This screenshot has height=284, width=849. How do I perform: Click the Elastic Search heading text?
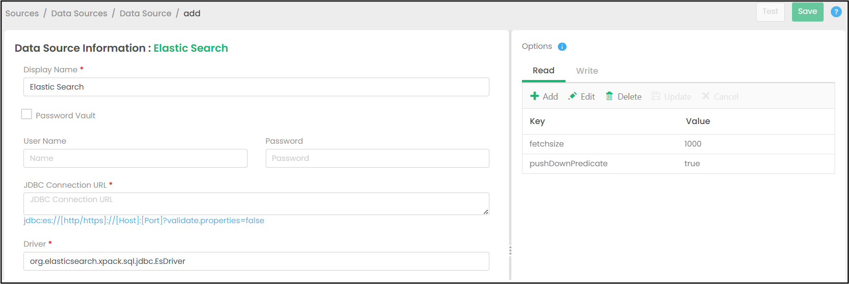point(191,48)
